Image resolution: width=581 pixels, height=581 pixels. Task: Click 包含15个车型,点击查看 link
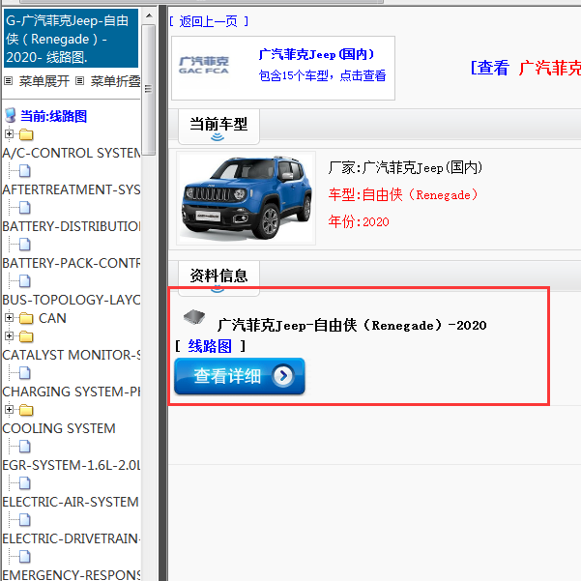(322, 75)
